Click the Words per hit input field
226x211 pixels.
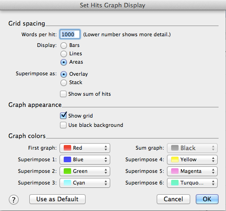point(70,34)
